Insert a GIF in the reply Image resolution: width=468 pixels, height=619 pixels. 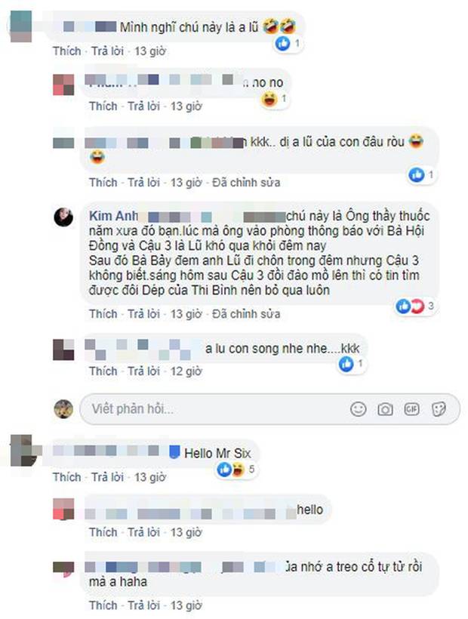[x=411, y=409]
